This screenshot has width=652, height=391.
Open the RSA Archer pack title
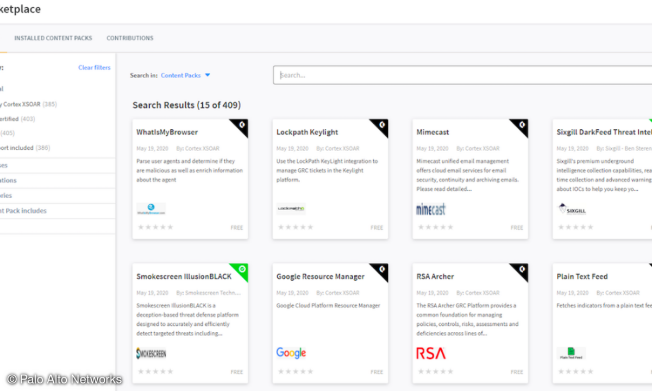(435, 276)
